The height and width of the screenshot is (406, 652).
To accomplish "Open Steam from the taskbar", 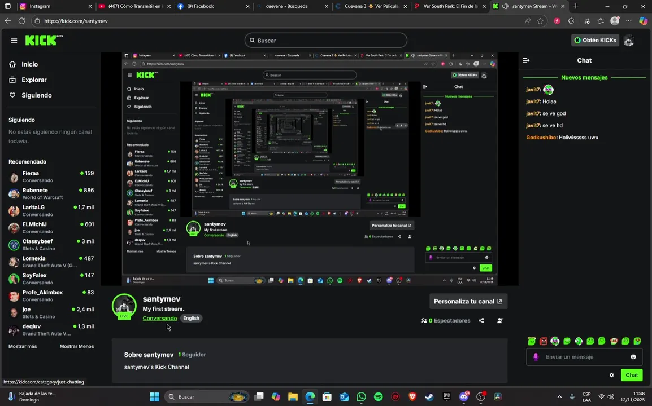I will click(429, 397).
